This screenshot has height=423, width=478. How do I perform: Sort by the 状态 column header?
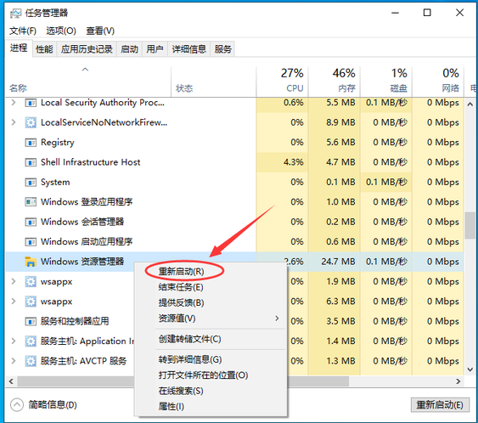click(x=213, y=82)
